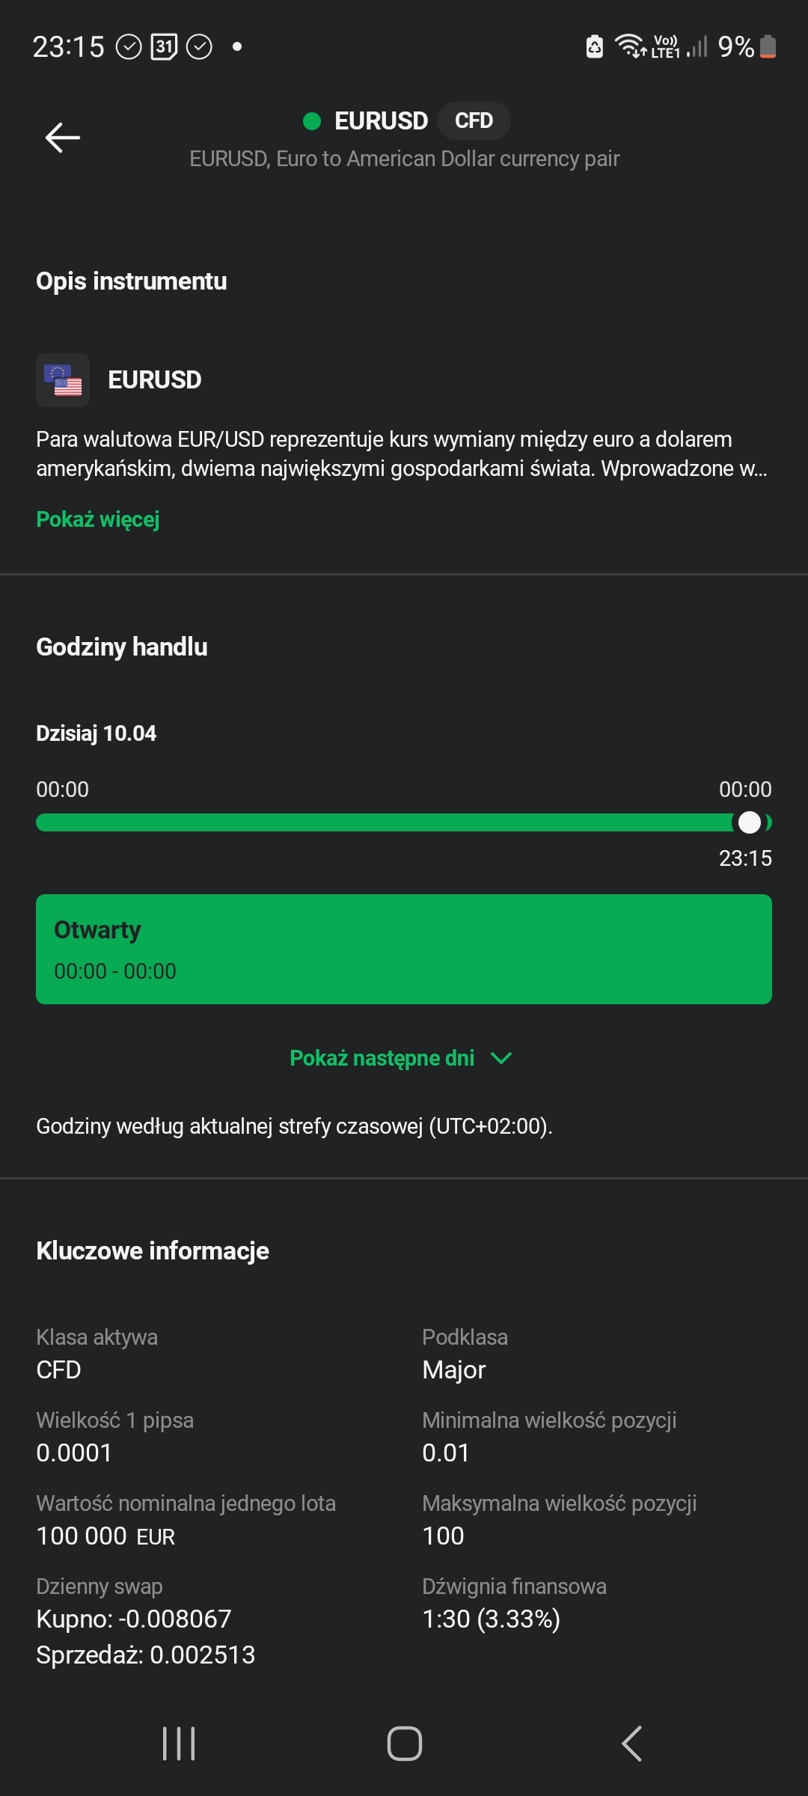Tap the CFD badge next to EURUSD

pos(474,121)
